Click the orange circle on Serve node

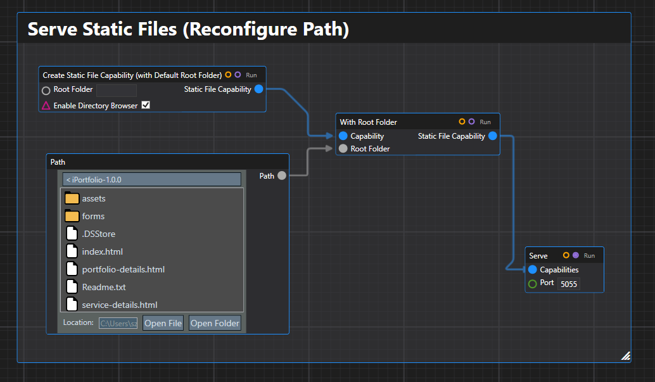coord(566,255)
